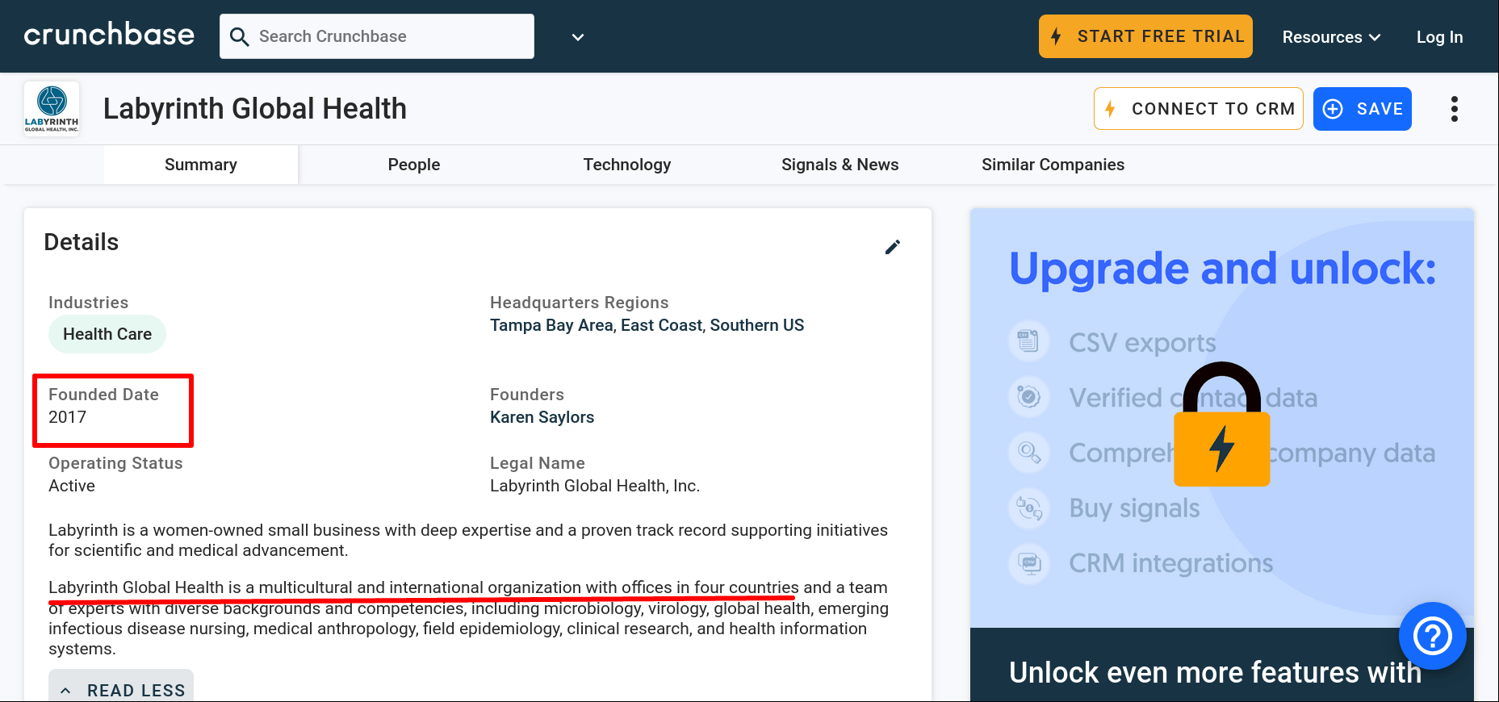
Task: Click the padlock upgrade icon
Action: pos(1222,424)
